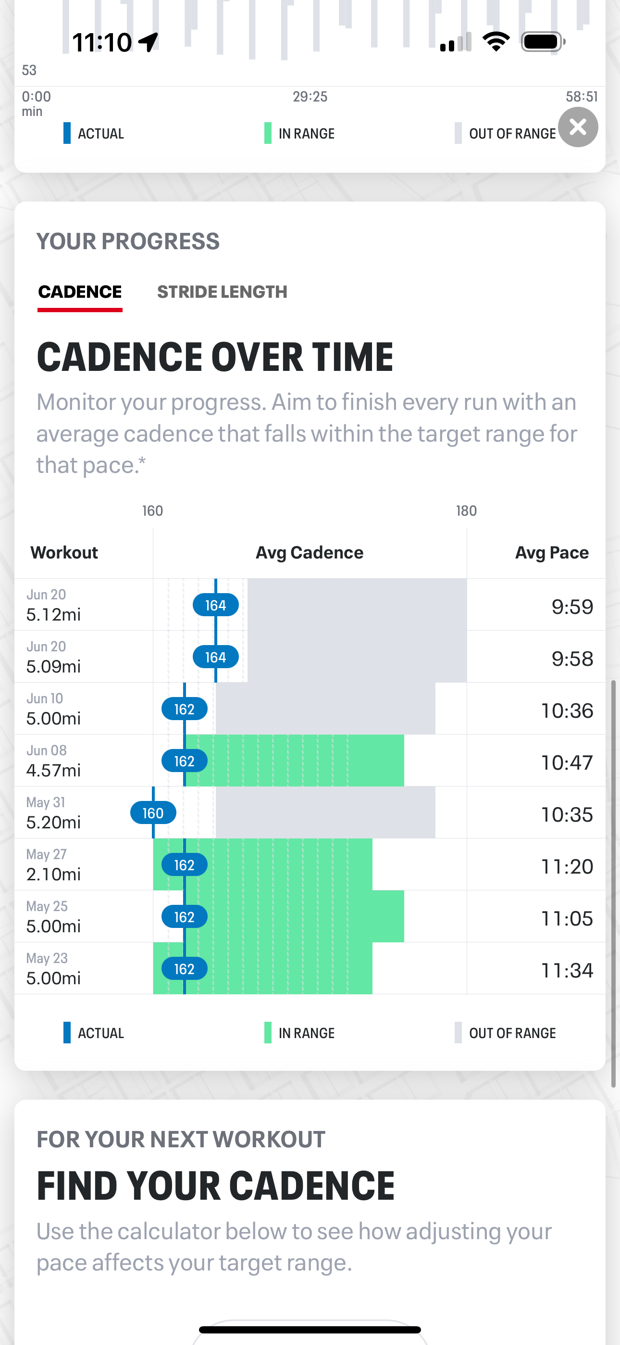Open the Jun 20 5.12mi workout row

[x=54, y=605]
